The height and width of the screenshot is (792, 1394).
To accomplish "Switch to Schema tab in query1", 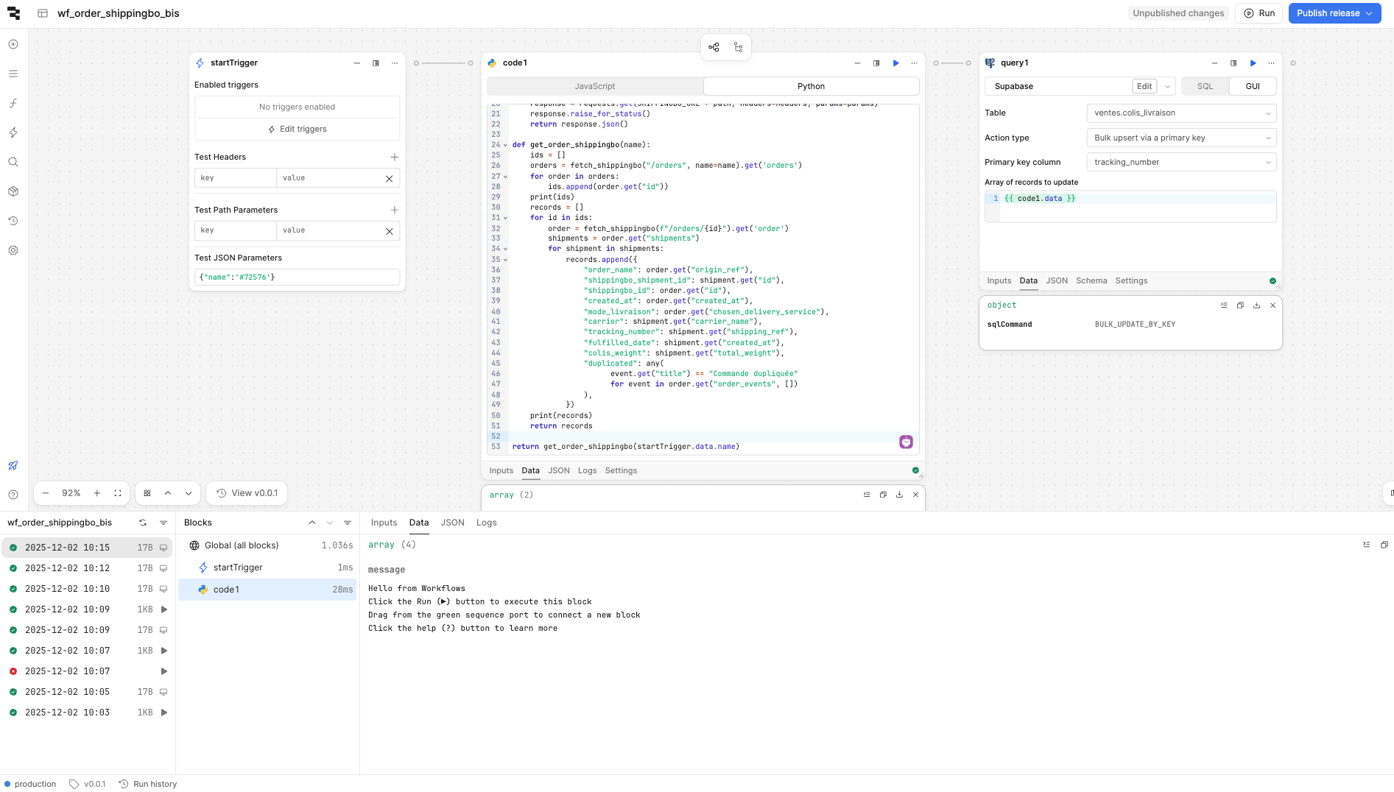I will tap(1091, 281).
